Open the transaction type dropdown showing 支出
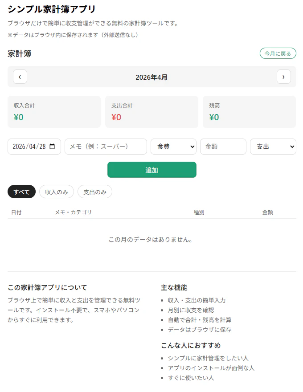303x392 pixels. [273, 146]
